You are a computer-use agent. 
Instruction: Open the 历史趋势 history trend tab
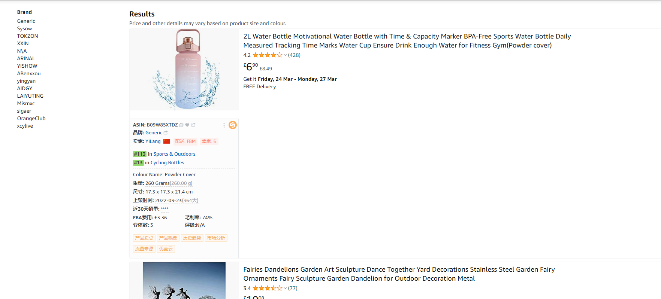pos(192,238)
